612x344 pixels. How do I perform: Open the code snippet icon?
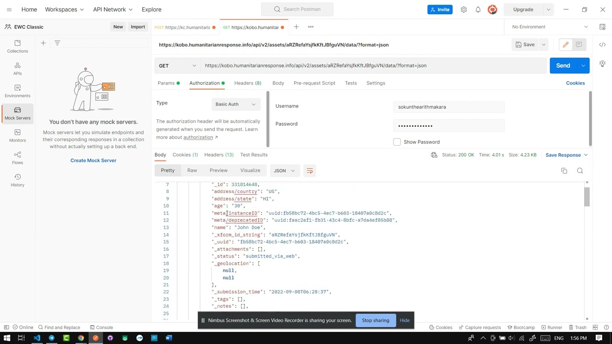[602, 44]
